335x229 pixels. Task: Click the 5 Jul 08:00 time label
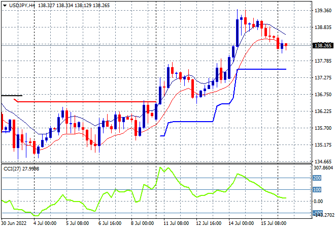coord(77,223)
